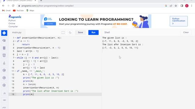Save the code with Save button
The image size is (195, 109).
click(x=80, y=32)
